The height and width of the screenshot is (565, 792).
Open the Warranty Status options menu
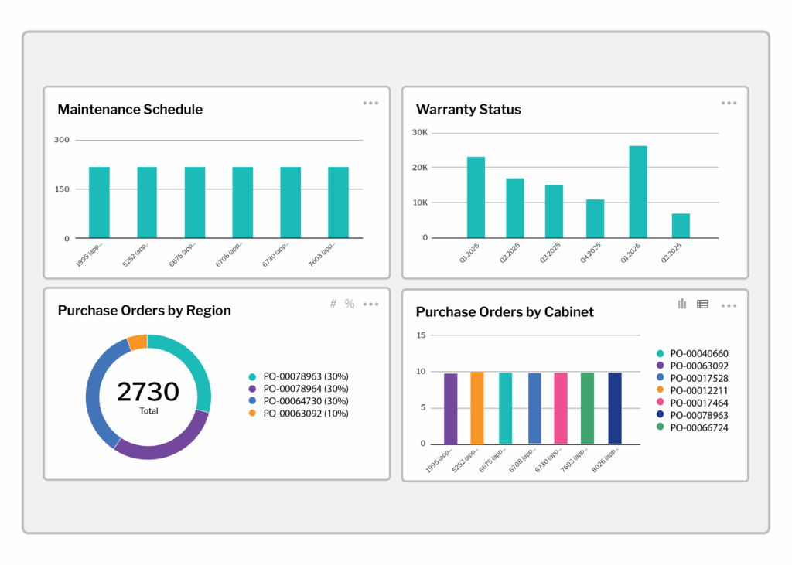pyautogui.click(x=729, y=102)
